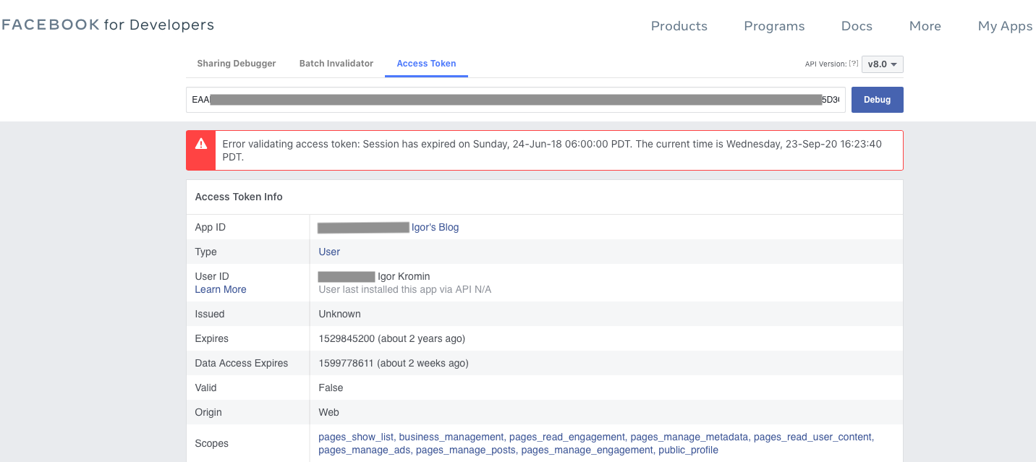This screenshot has height=462, width=1036.
Task: Click into the access token input field
Action: tap(516, 100)
